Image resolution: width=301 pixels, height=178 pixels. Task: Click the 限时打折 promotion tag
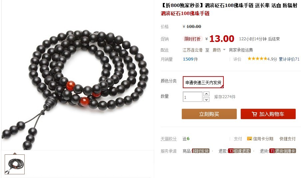[192, 39]
